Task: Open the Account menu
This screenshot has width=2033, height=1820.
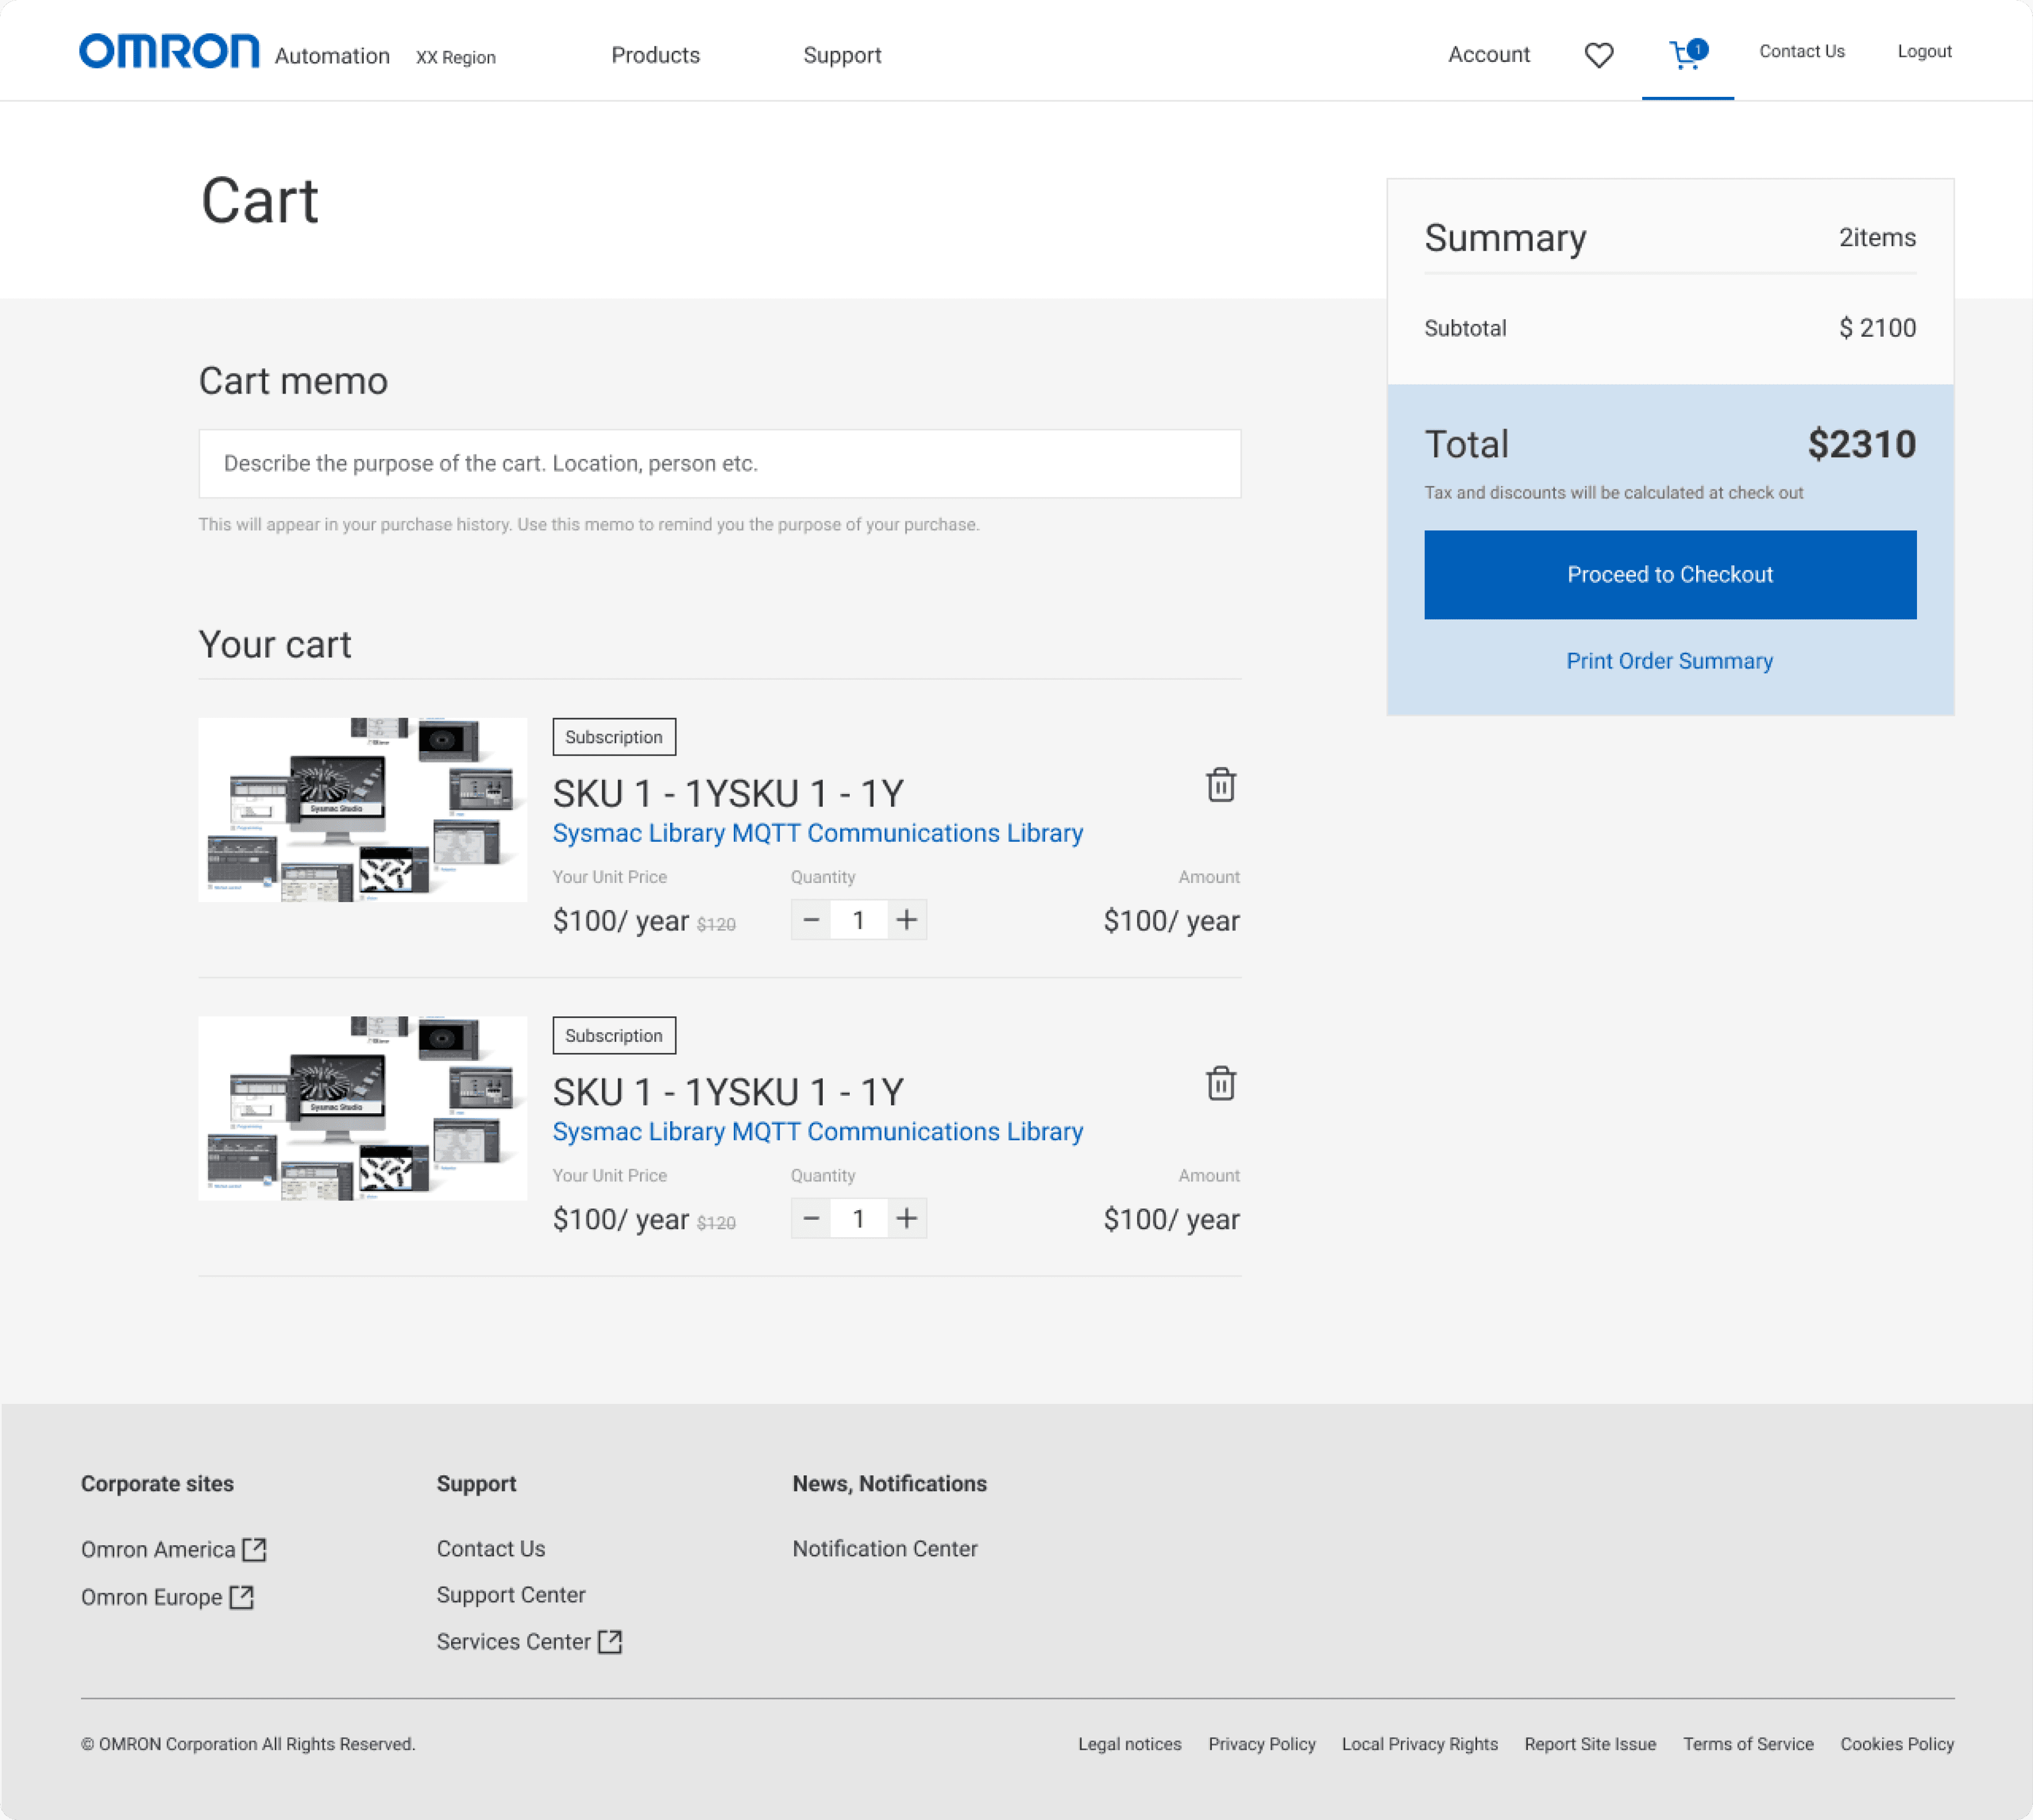Action: point(1488,55)
